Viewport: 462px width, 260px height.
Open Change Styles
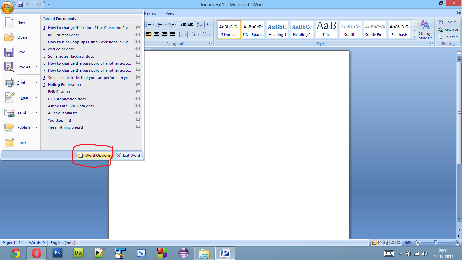tap(425, 30)
